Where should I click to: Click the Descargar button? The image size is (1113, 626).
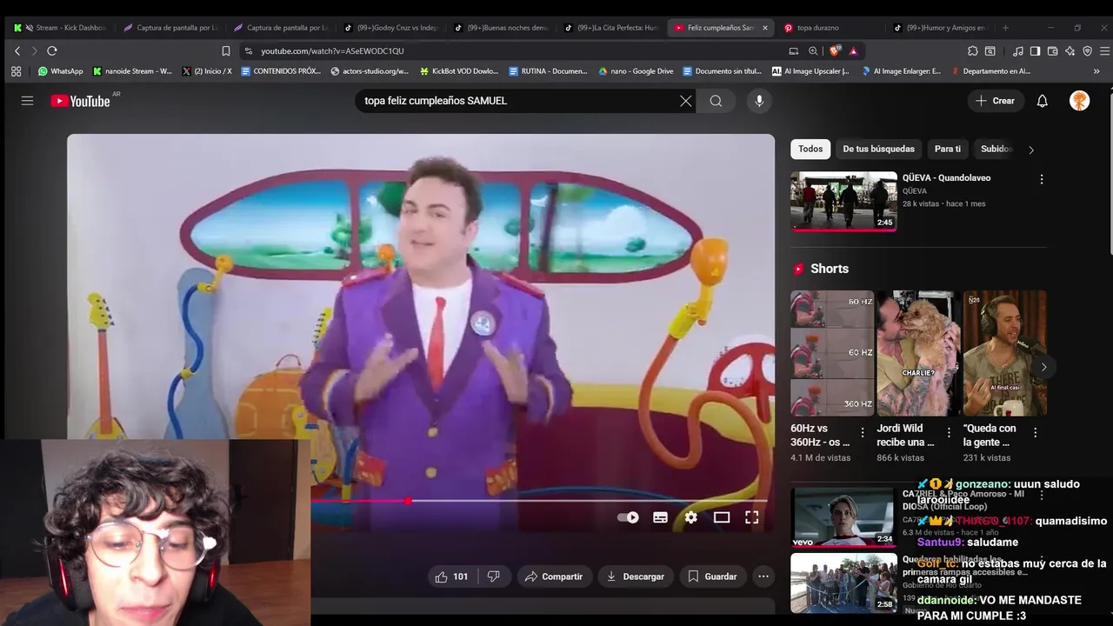636,576
